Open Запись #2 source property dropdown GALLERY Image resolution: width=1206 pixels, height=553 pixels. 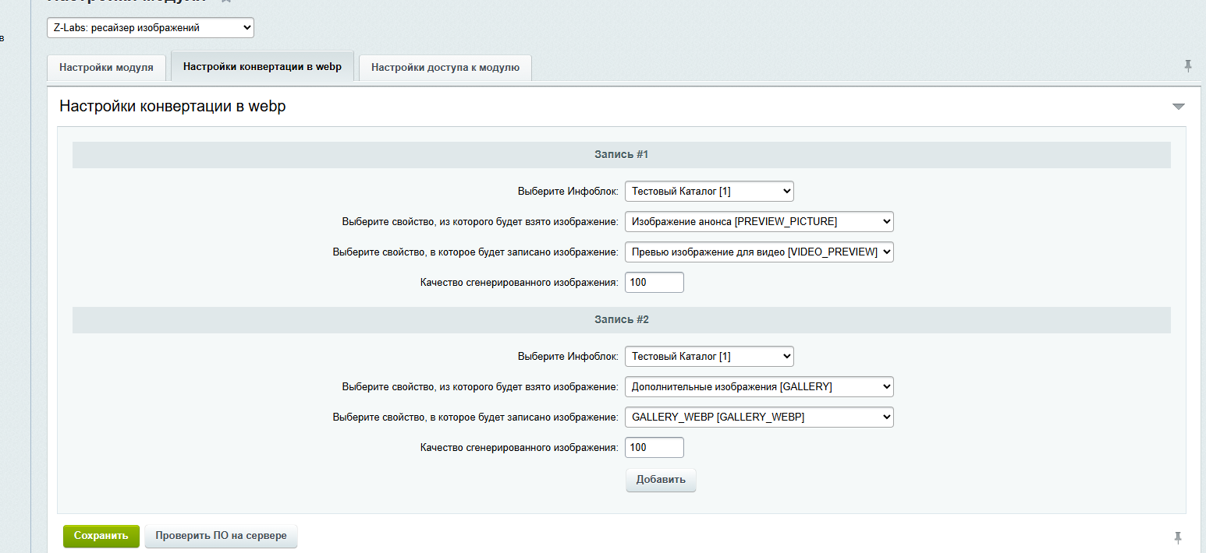[x=759, y=386]
